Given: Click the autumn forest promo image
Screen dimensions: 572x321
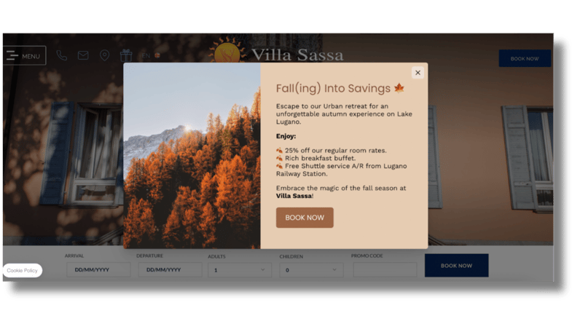Looking at the screenshot, I should [x=192, y=156].
